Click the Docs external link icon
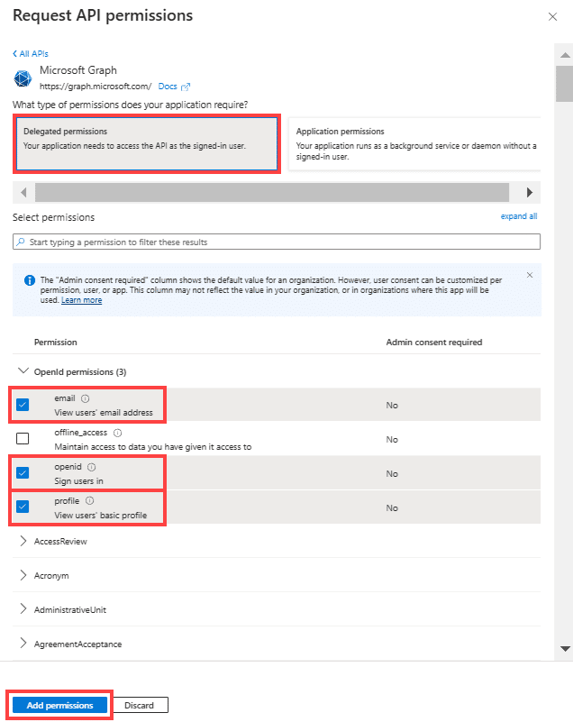The height and width of the screenshot is (722, 573). click(x=186, y=87)
